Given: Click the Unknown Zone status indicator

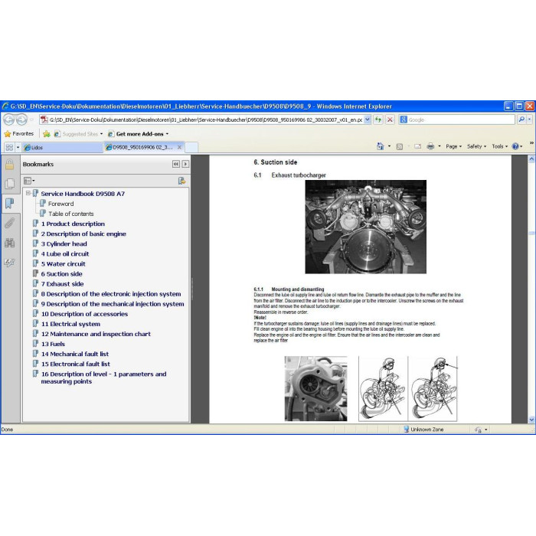Looking at the screenshot, I should 423,430.
